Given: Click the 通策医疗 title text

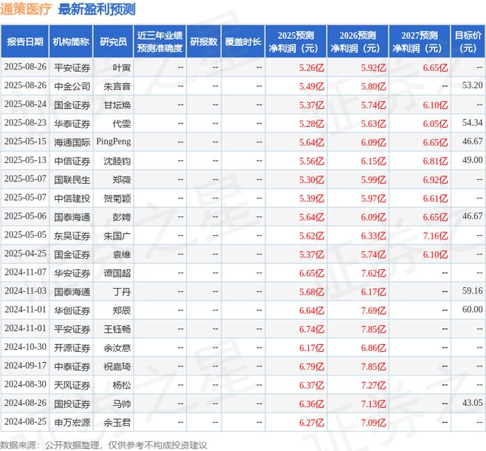Looking at the screenshot, I should tap(26, 10).
